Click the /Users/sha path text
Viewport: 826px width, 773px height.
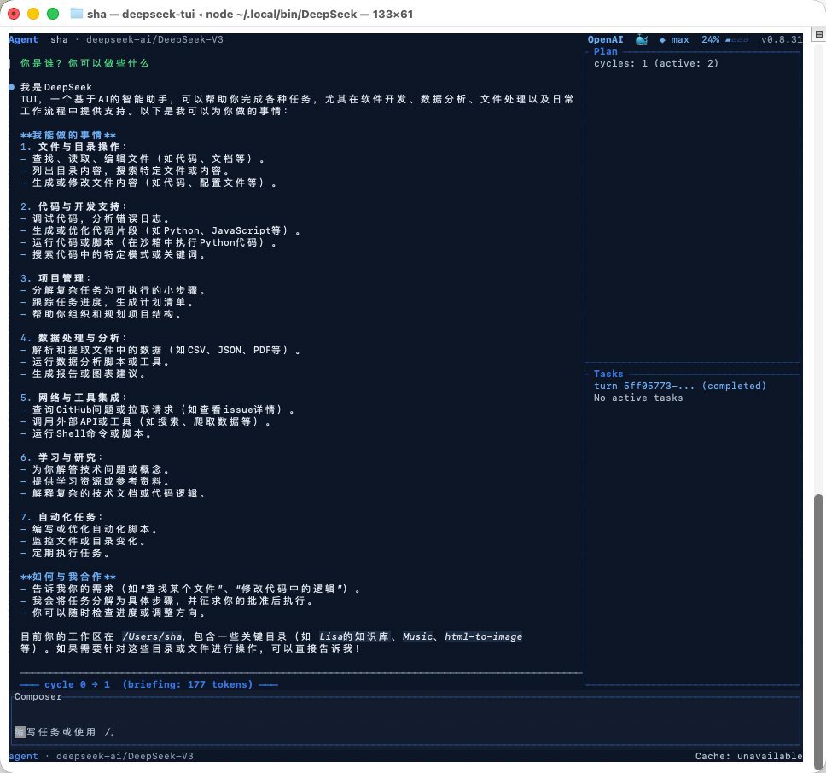(152, 636)
